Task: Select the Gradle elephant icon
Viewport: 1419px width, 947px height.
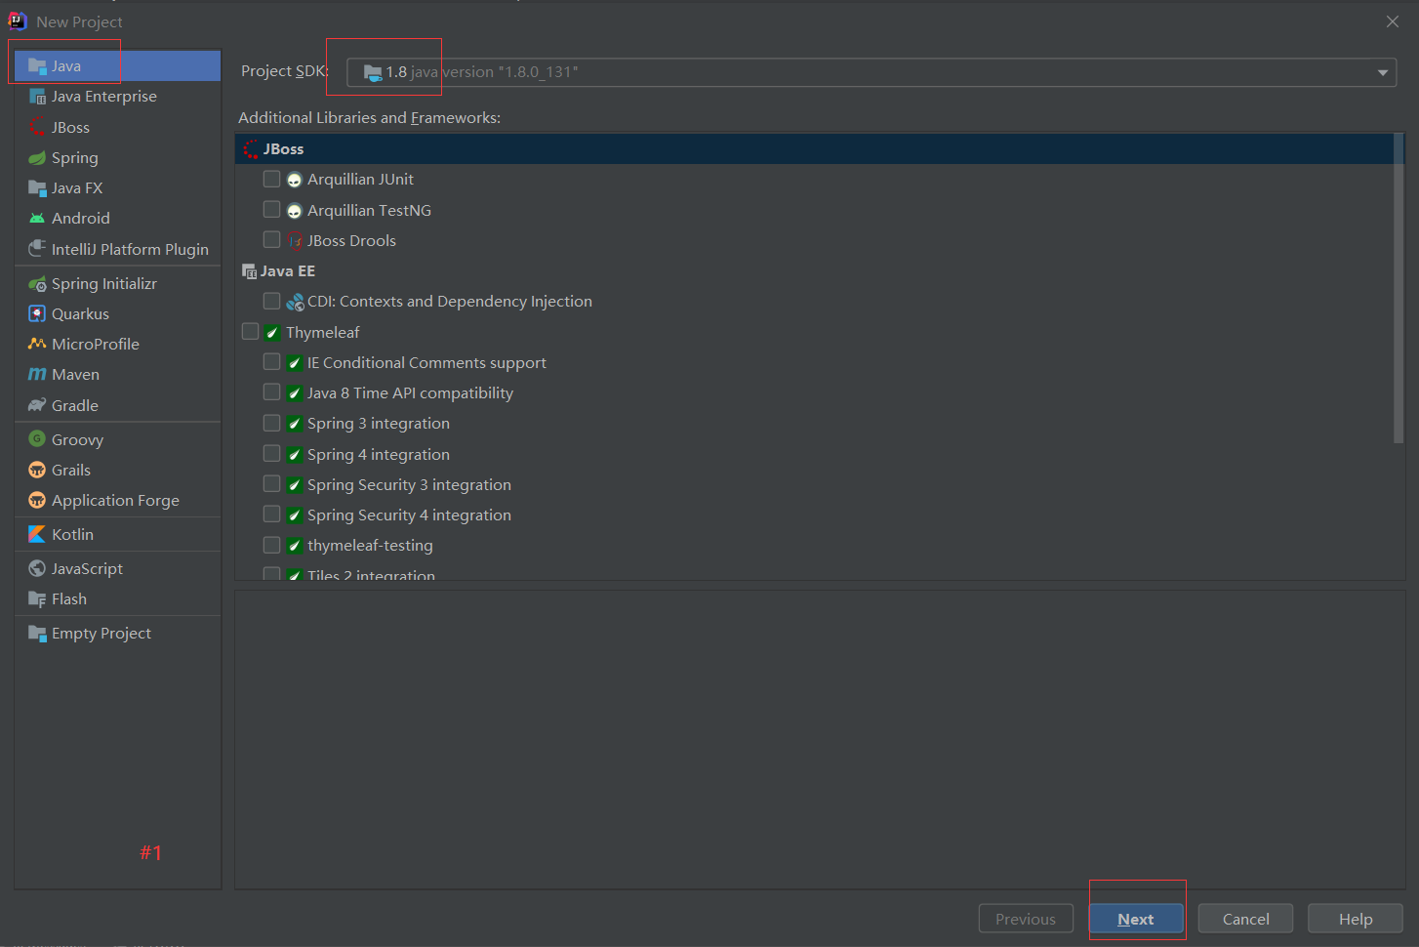Action: (38, 405)
